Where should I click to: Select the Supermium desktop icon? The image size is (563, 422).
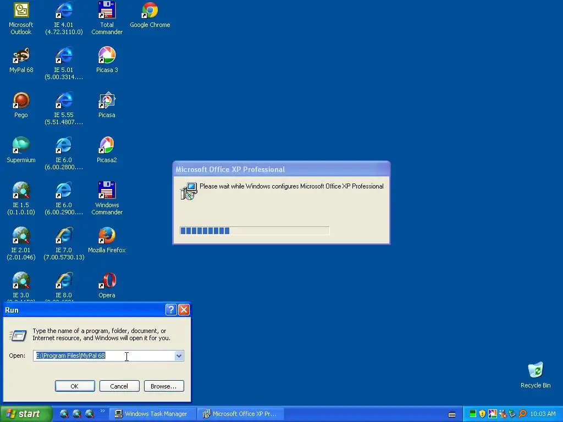tap(21, 151)
